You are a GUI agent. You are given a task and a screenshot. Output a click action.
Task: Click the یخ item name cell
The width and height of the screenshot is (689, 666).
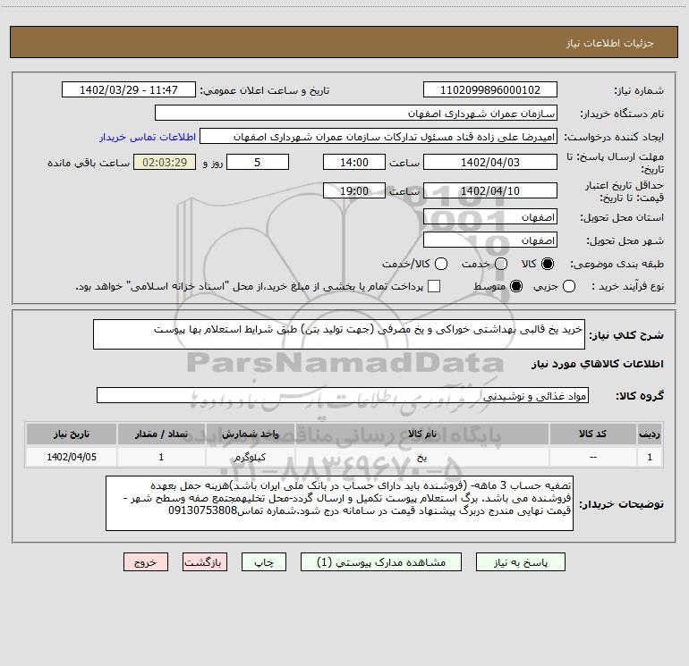point(421,457)
